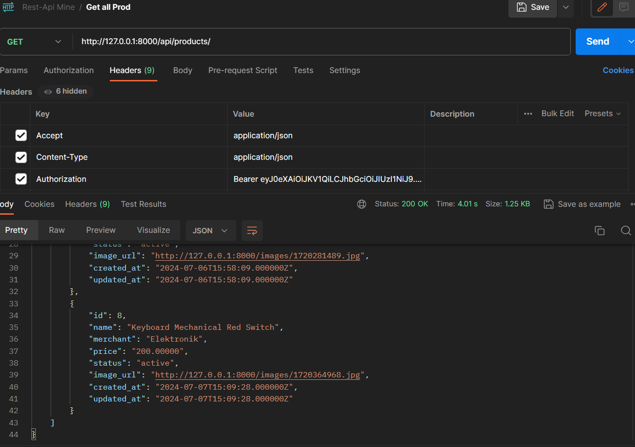Open the Test Results tab
Viewport: 635px width, 447px height.
coord(144,204)
